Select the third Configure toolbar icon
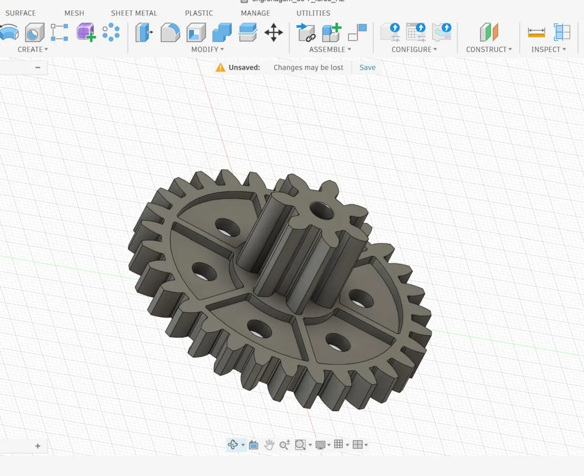This screenshot has height=476, width=584. tap(442, 32)
